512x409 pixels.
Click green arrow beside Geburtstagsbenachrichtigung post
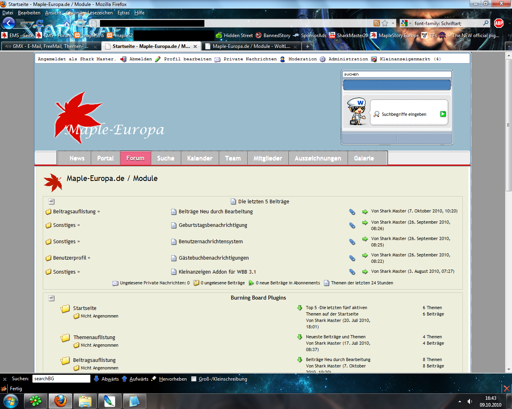tap(365, 222)
